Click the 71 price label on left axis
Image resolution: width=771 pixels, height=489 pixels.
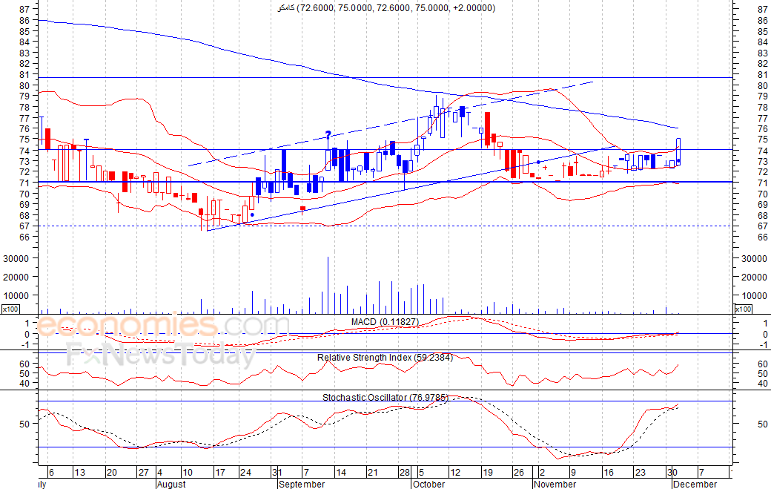click(24, 183)
